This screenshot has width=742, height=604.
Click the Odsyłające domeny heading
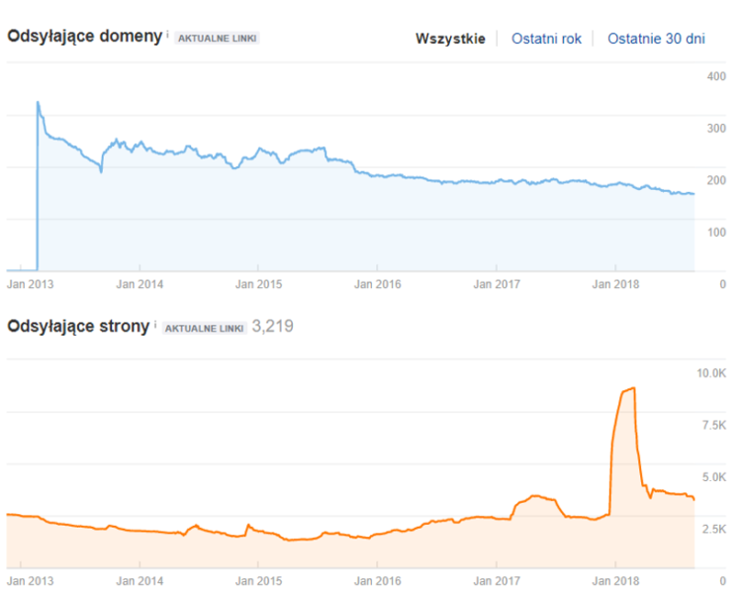pyautogui.click(x=85, y=37)
